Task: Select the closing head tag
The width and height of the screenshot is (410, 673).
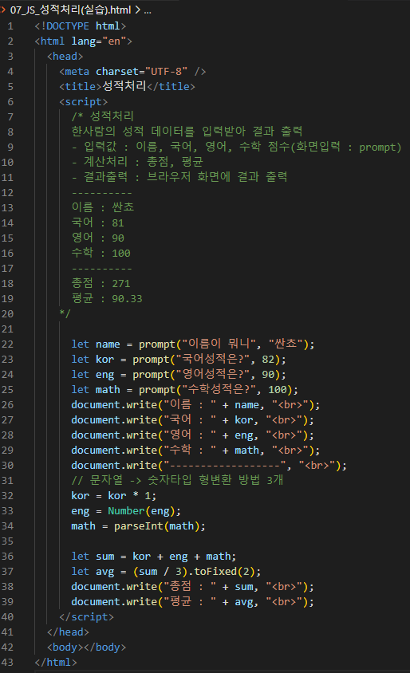Action: point(69,632)
